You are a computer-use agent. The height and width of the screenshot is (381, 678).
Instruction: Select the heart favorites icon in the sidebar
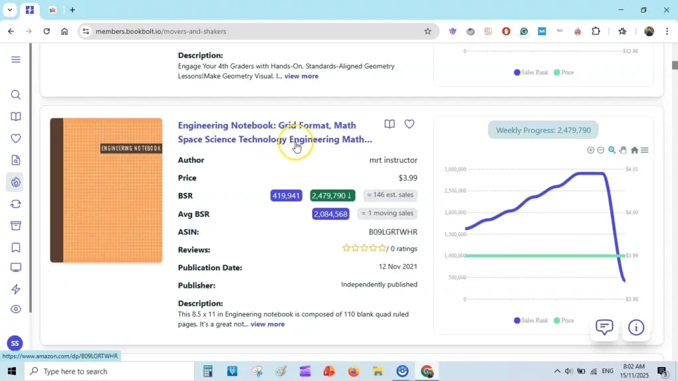(16, 138)
